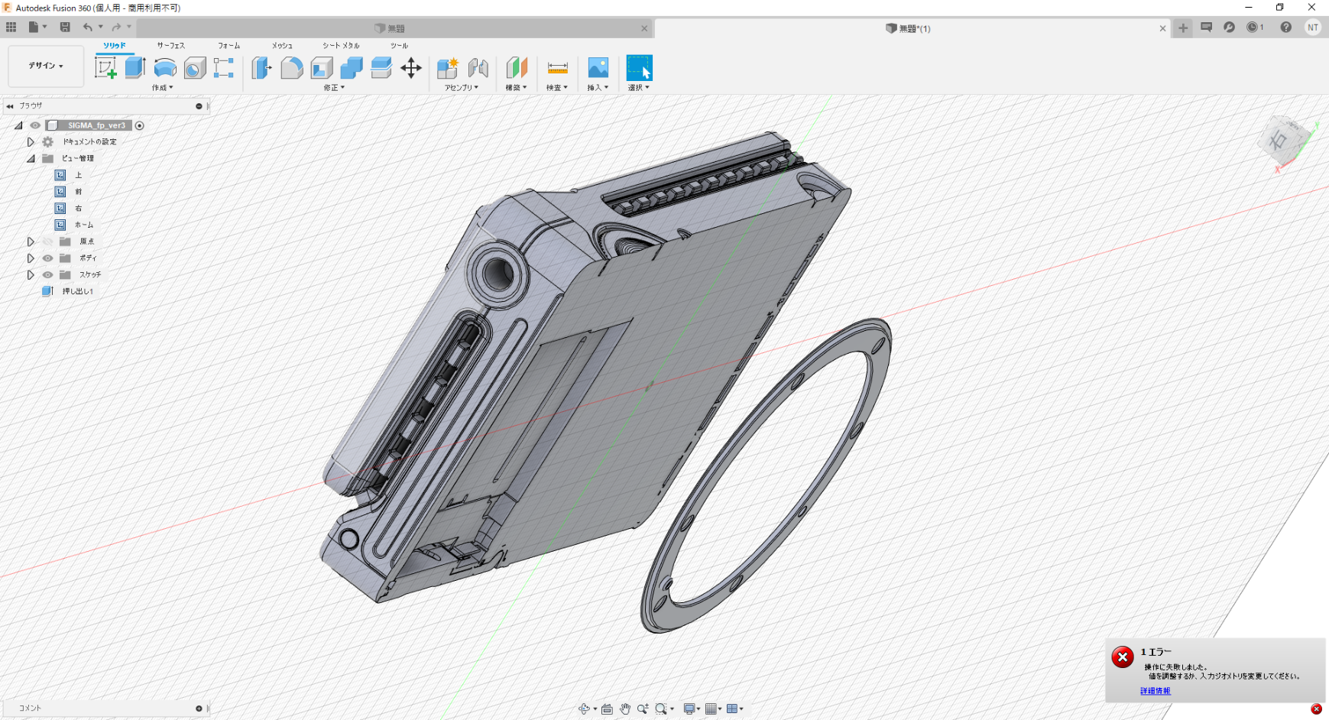Open the Display Settings monitor icon

pyautogui.click(x=689, y=709)
